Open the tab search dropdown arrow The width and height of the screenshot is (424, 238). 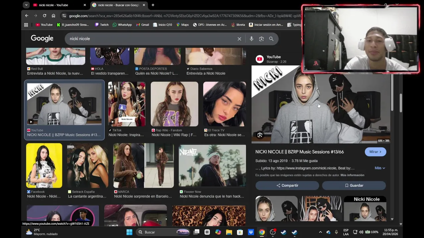click(26, 5)
